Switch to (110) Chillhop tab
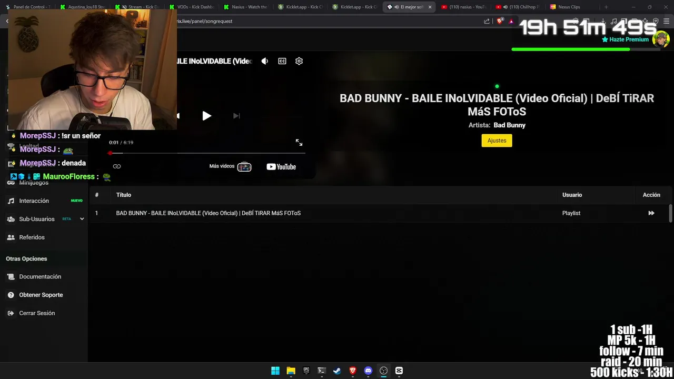Viewport: 674px width, 379px height. tap(518, 7)
